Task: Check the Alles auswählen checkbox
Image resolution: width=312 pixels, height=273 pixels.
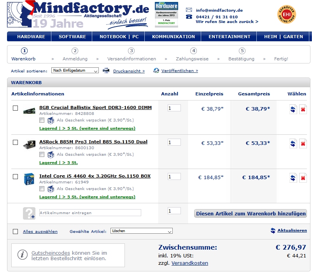Action: [15, 231]
